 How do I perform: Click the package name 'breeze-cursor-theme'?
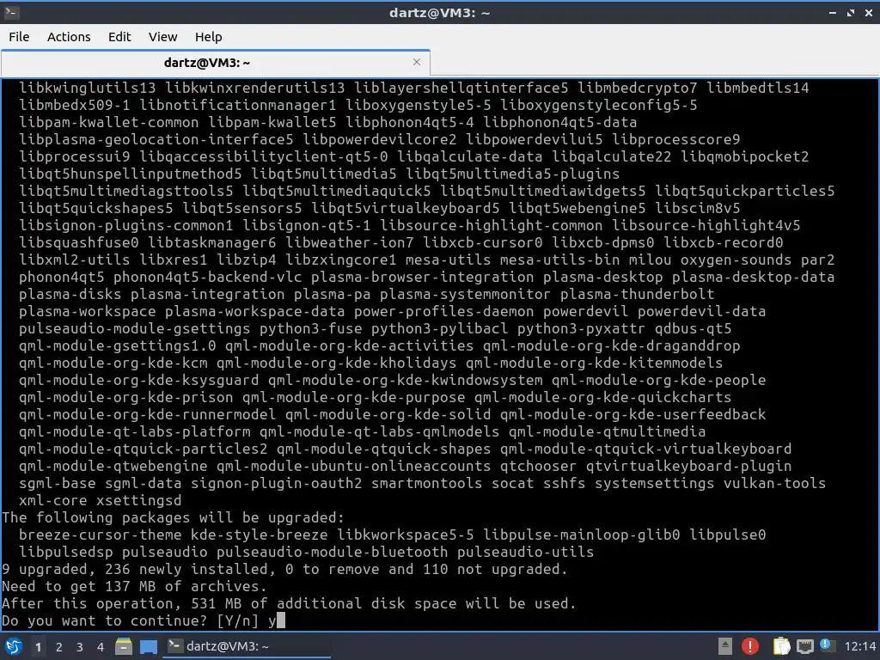coord(101,535)
